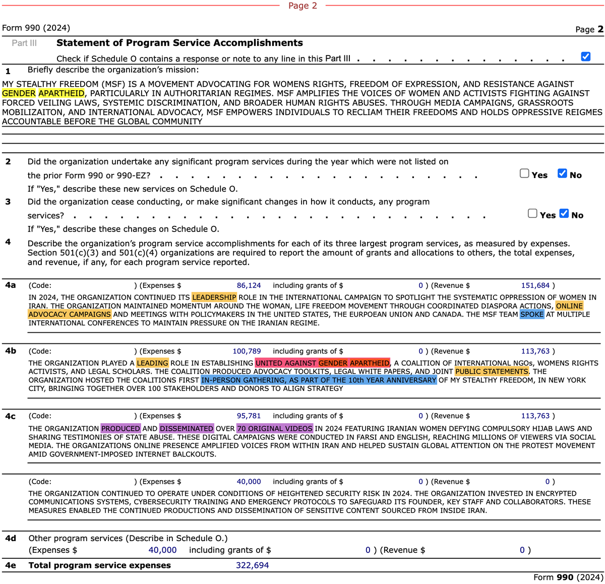Screen dimensions: 605x584
Task: Click the blue highlighted SPOKE word
Action: tap(532, 314)
